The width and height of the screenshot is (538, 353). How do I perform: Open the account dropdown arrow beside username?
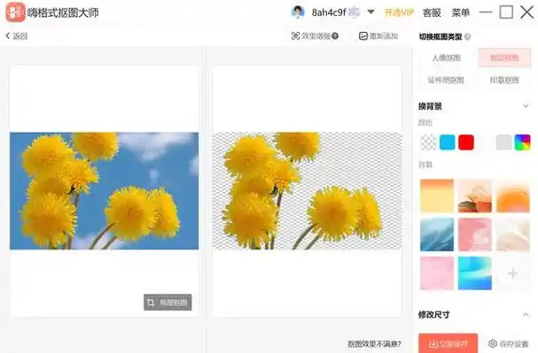click(370, 12)
